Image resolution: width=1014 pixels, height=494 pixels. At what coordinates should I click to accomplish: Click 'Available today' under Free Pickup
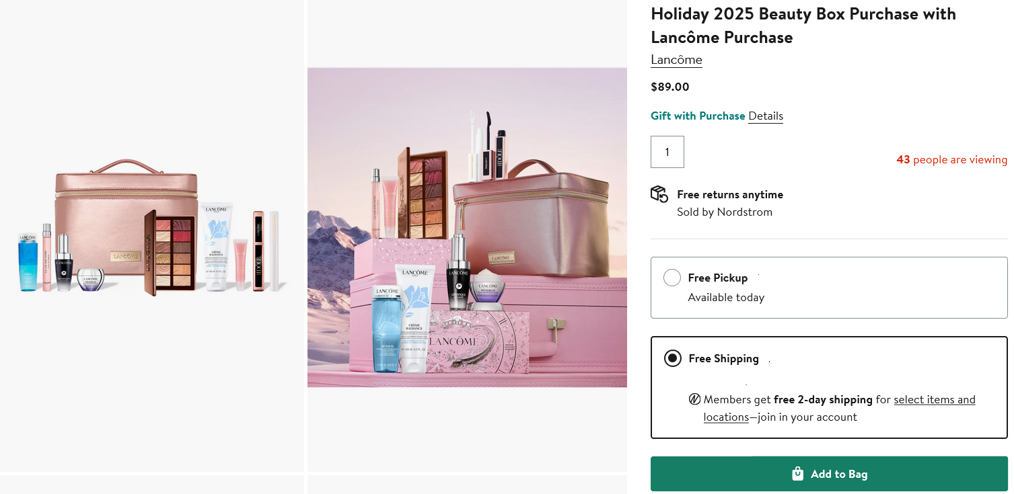pos(726,297)
